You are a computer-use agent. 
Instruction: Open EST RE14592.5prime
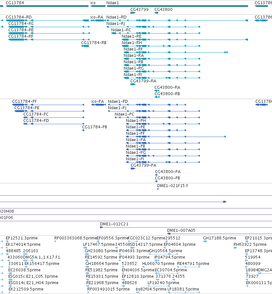(101, 257)
